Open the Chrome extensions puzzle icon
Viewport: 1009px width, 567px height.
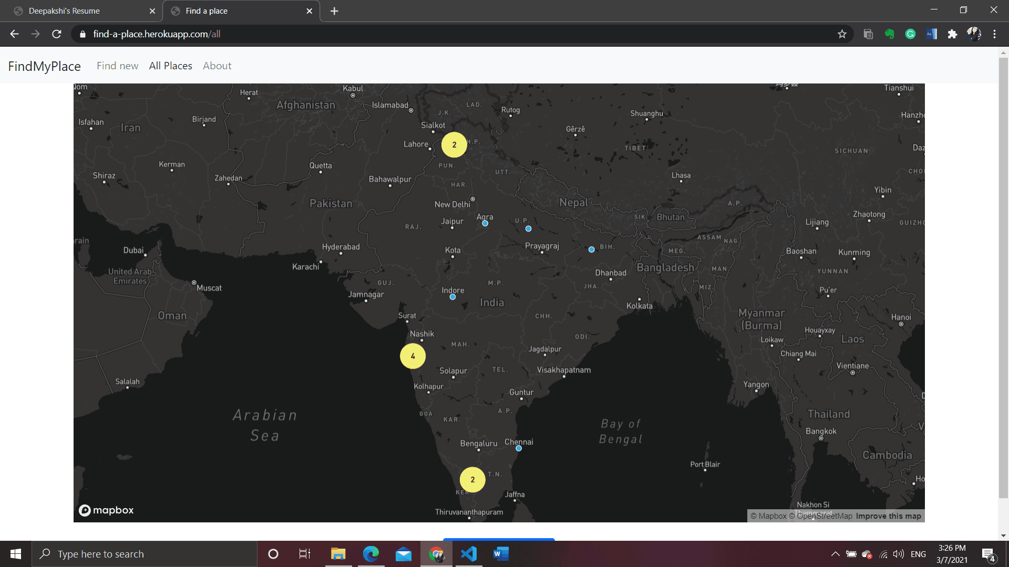(952, 34)
